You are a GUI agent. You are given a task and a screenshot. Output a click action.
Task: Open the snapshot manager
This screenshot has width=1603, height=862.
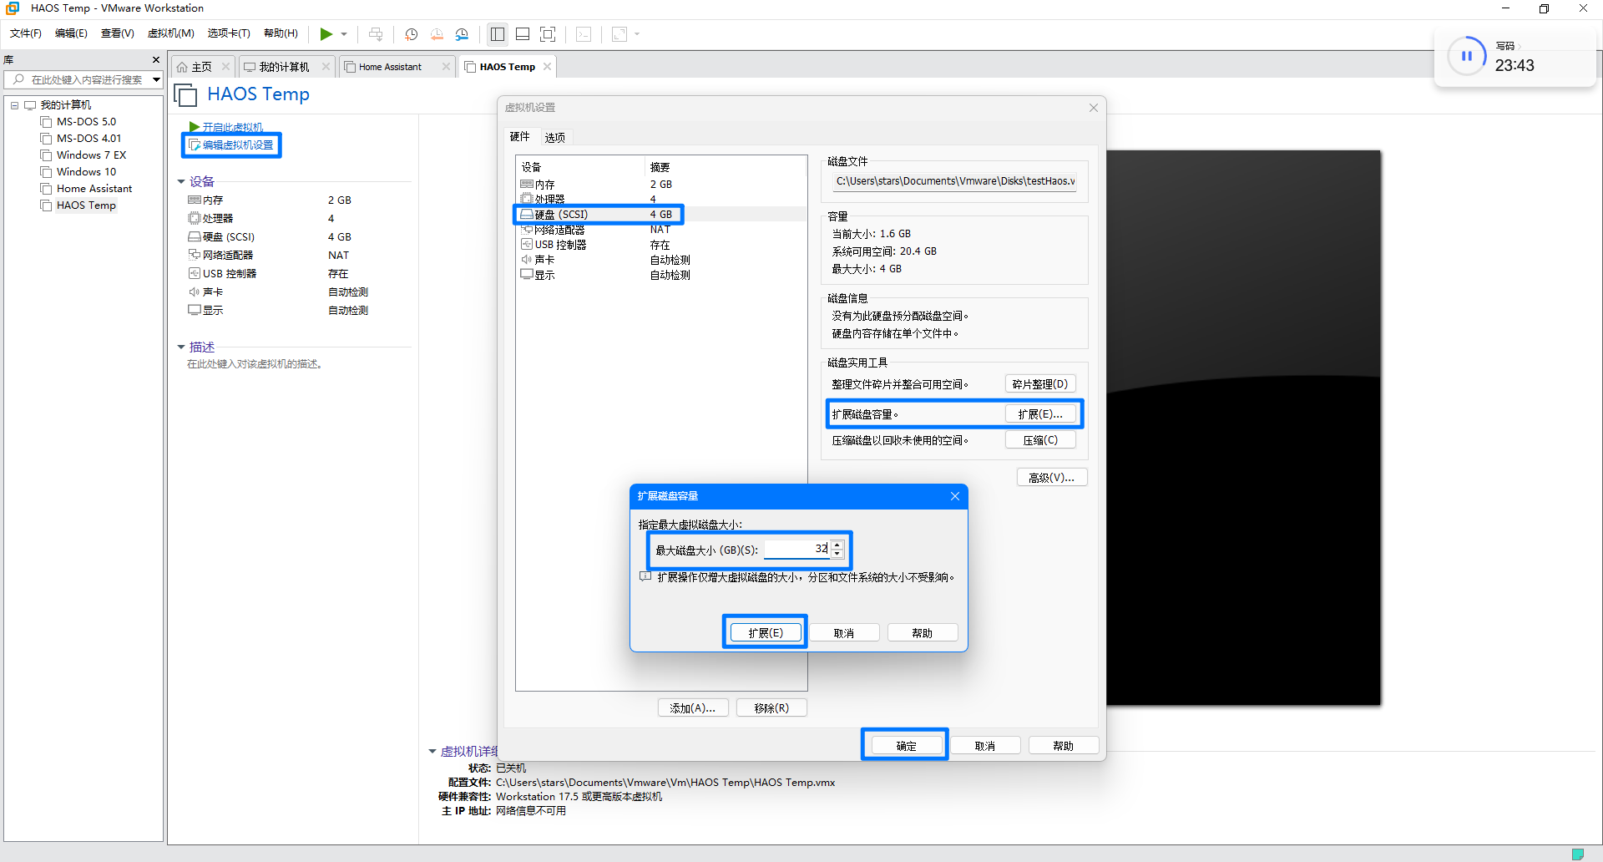(462, 34)
